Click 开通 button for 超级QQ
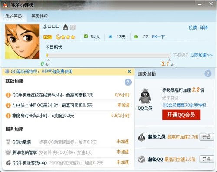Image resolution: width=217 pixels, height=172 pixels. pos(207,159)
